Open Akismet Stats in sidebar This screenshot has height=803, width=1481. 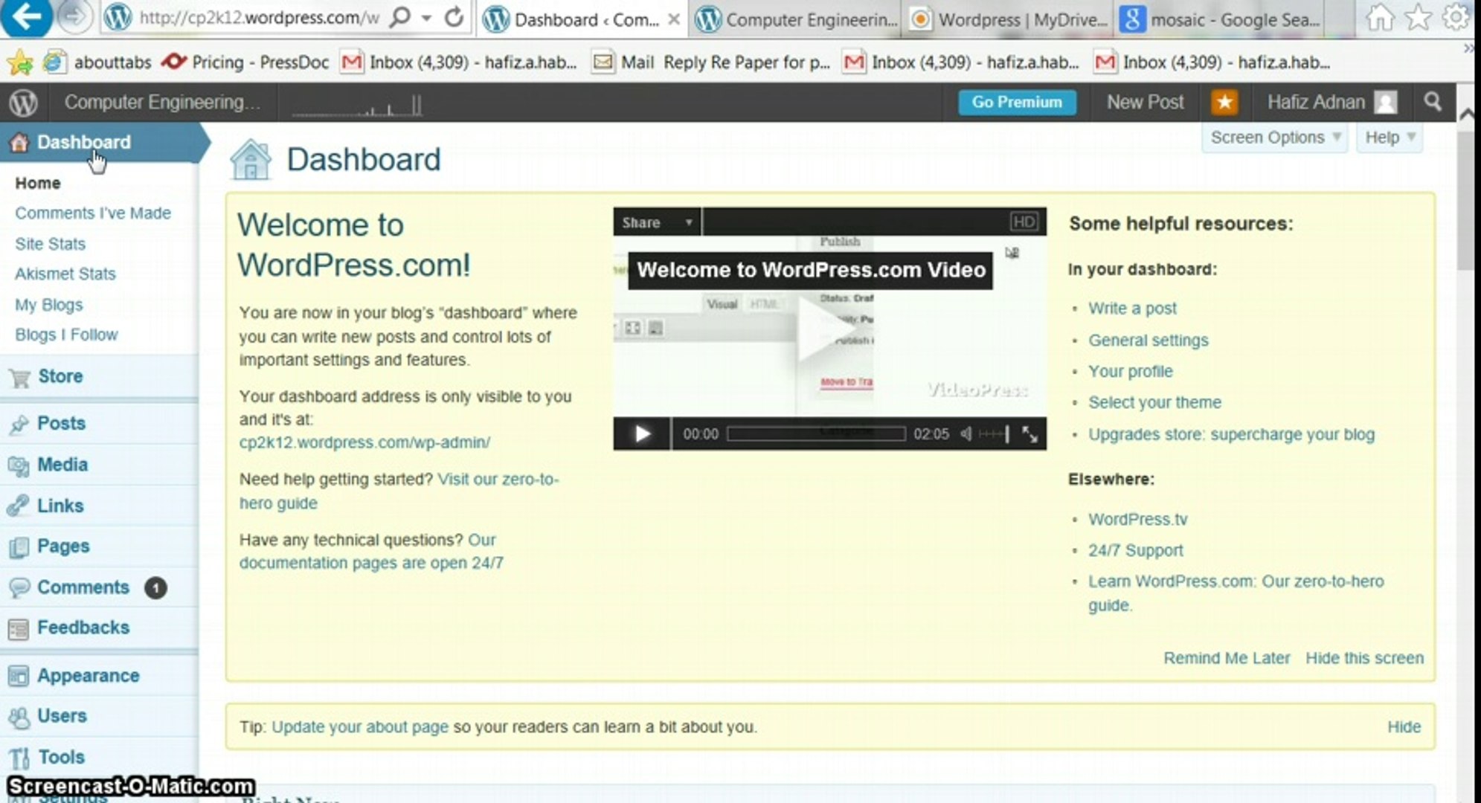tap(65, 274)
